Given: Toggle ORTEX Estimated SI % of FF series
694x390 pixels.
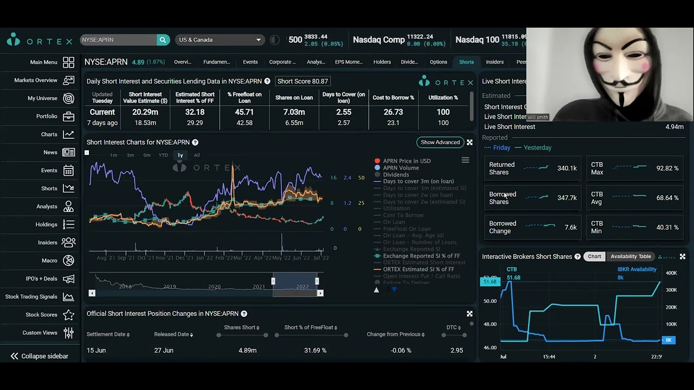Looking at the screenshot, I should 414,269.
